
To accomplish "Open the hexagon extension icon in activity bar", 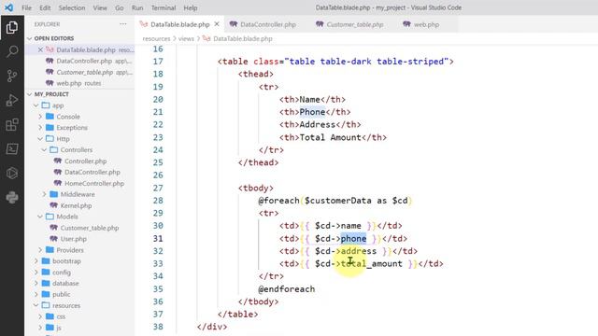I will tap(12, 174).
